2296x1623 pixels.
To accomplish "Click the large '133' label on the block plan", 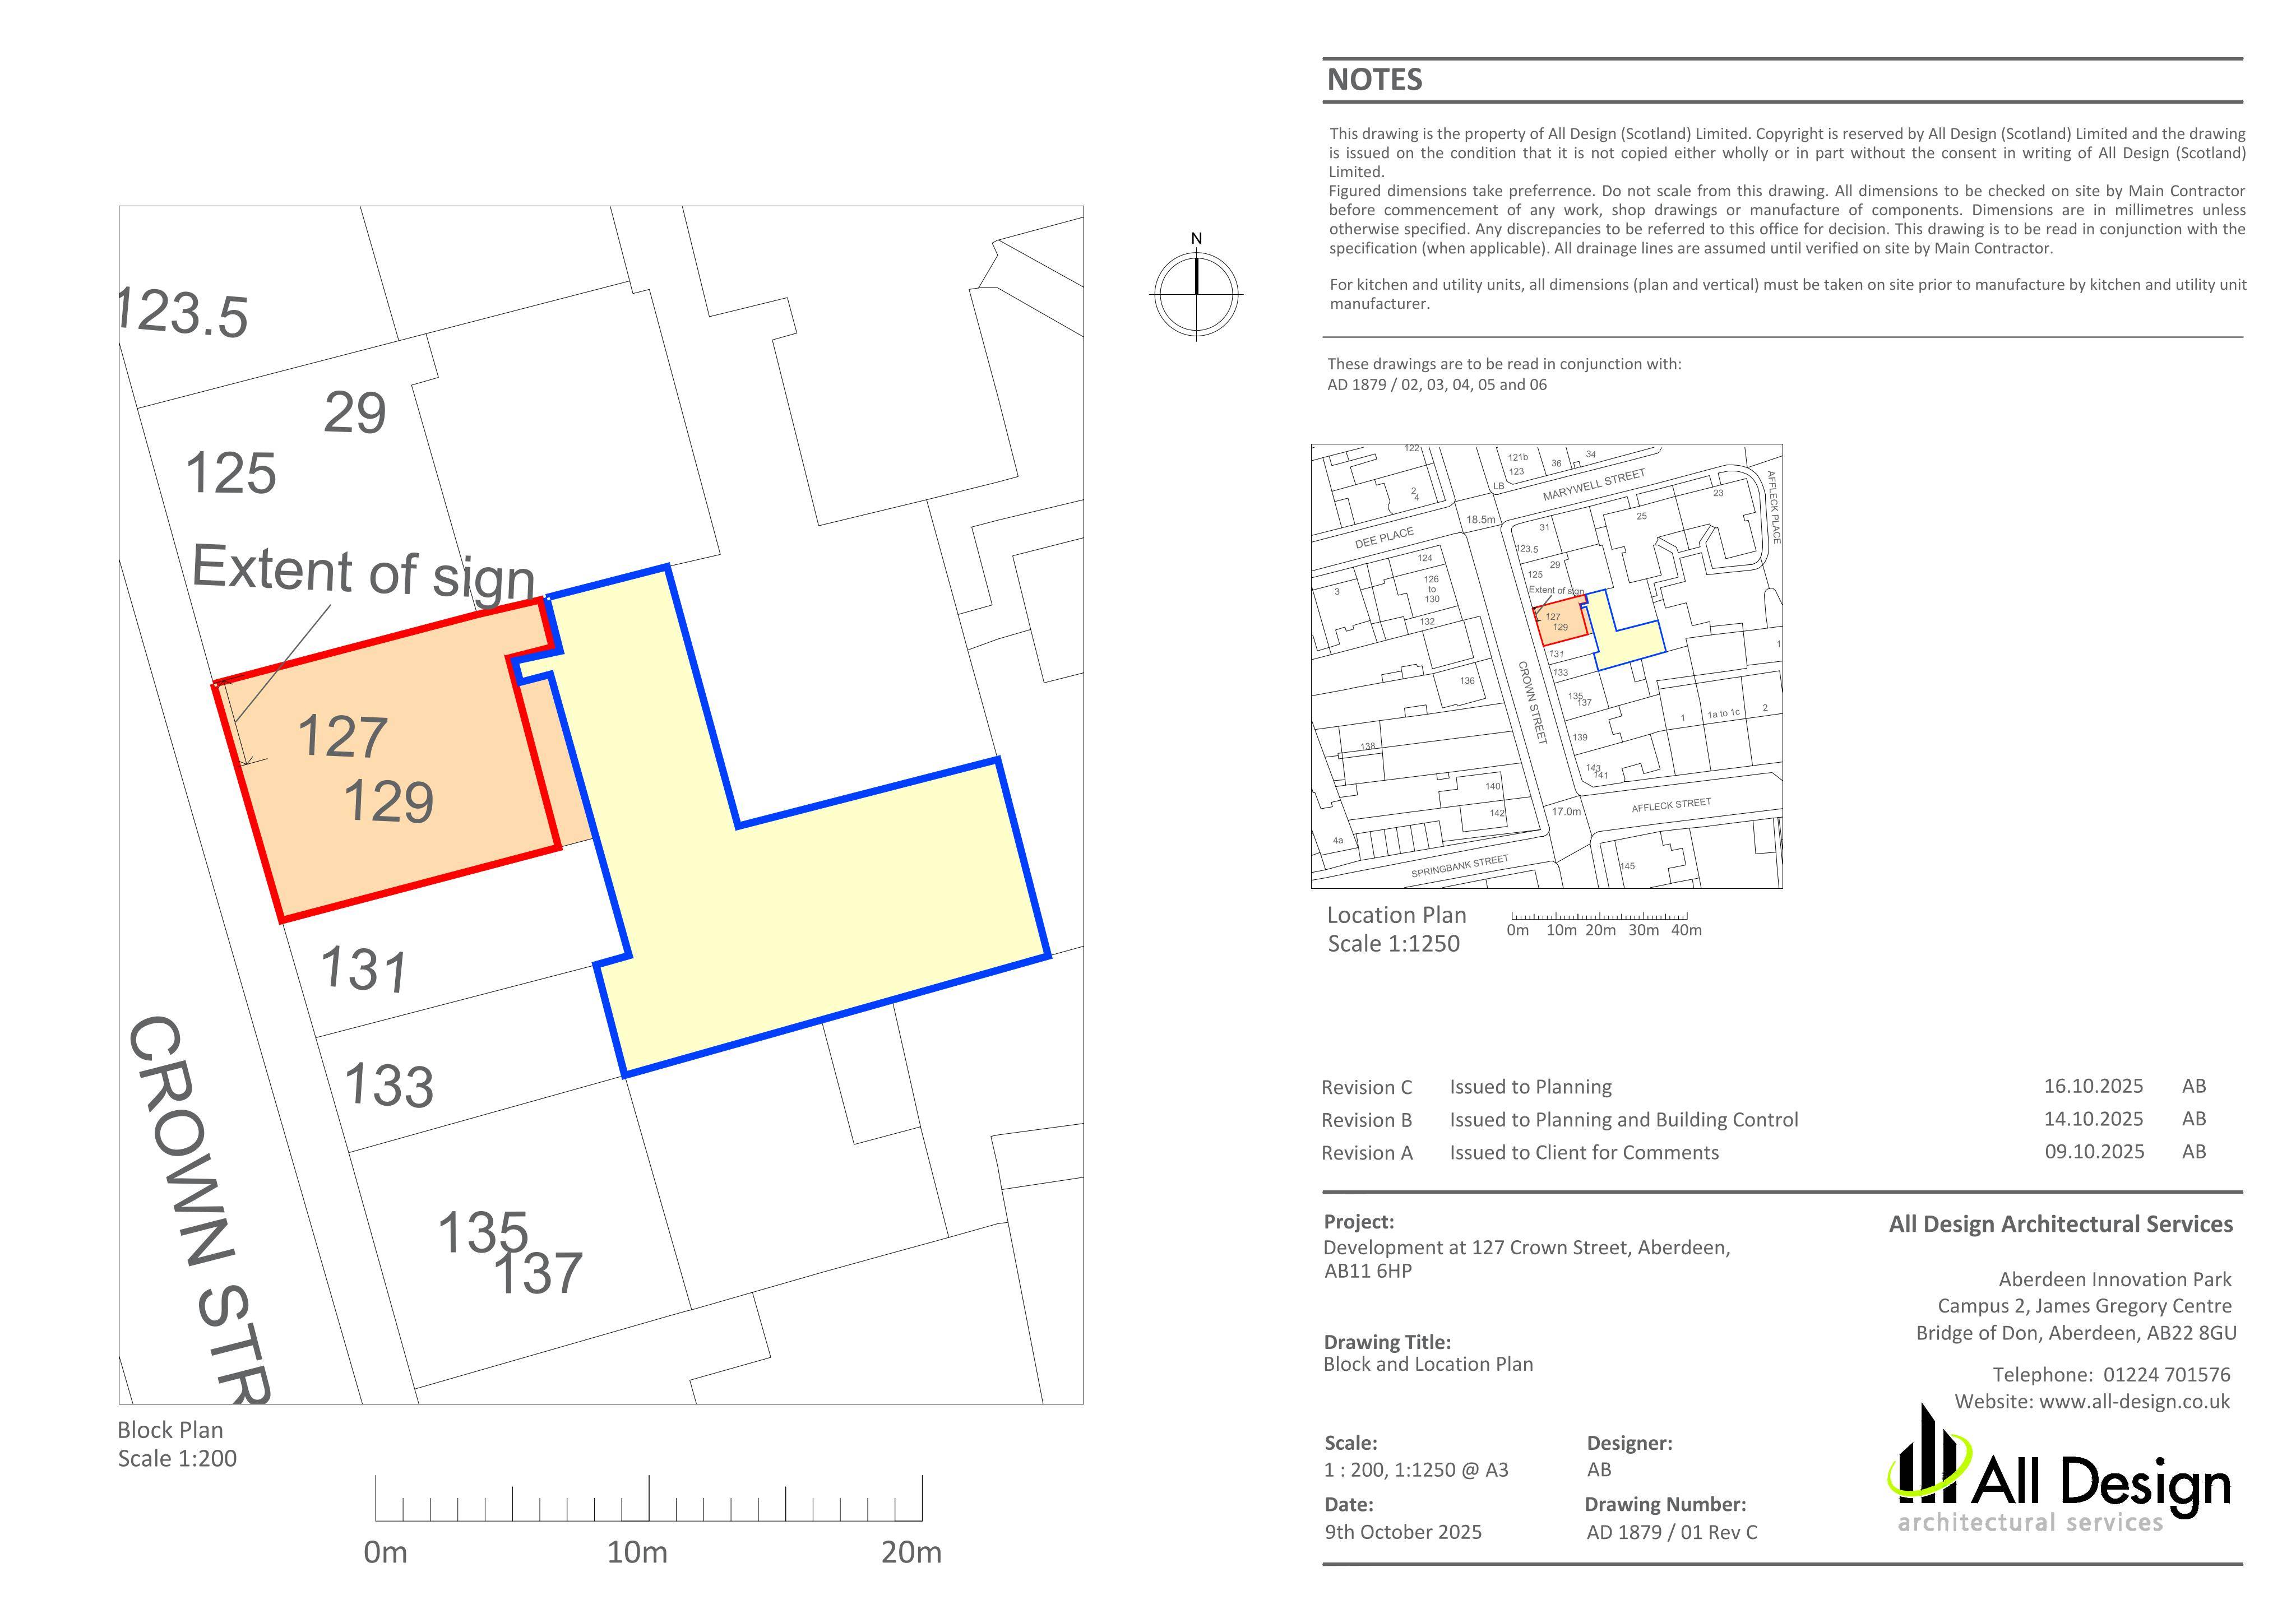I will [x=389, y=1086].
